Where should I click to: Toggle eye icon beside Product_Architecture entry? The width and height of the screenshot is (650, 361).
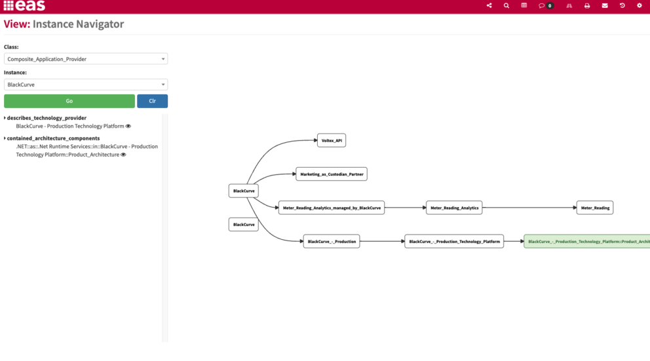point(123,155)
